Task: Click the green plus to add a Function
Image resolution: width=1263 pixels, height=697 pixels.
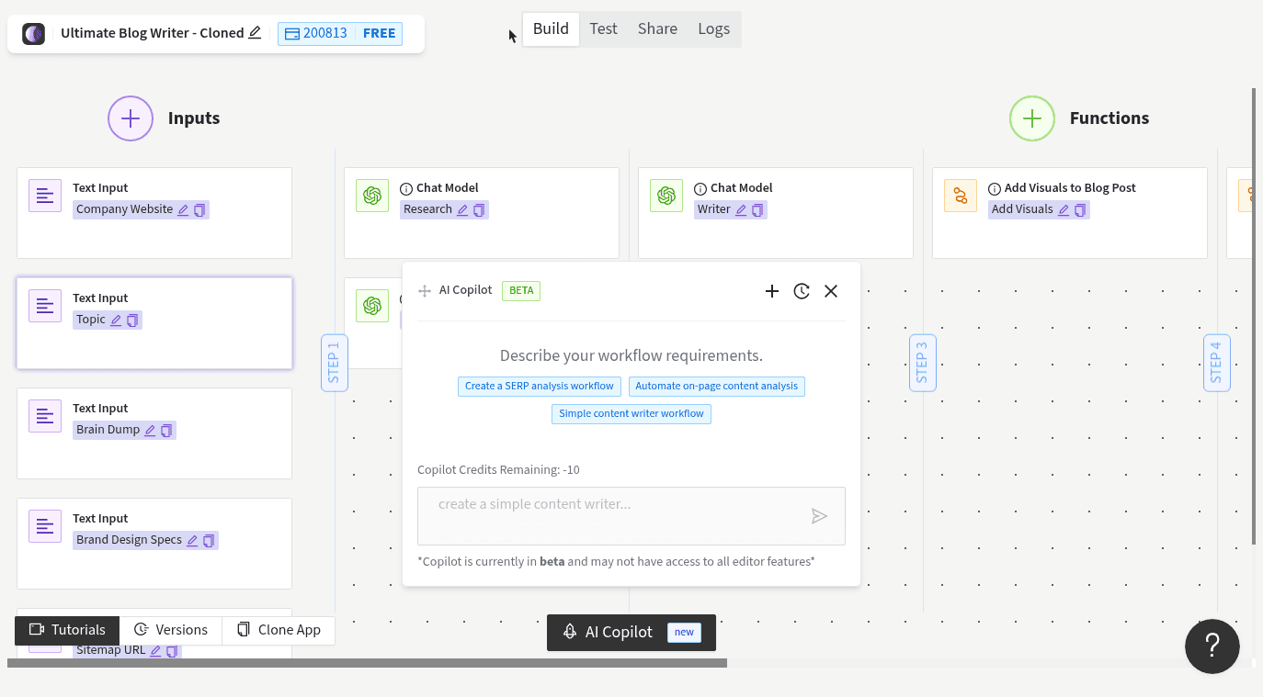Action: pos(1032,118)
